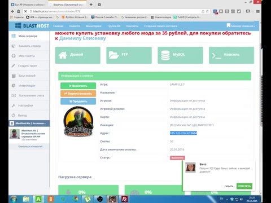Switch to the BlastHost browser tab

click(68, 5)
